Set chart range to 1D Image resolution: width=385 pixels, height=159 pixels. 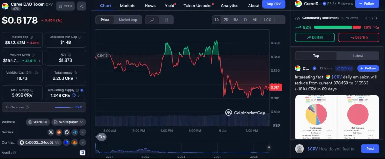(217, 20)
